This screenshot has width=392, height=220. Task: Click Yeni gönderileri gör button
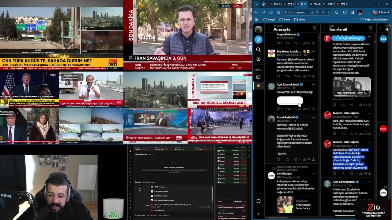349,38
